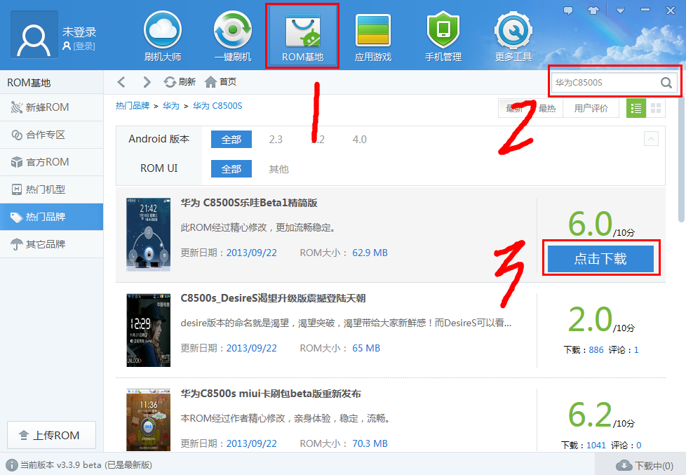Select 全部 for ROM UI
Screen dimensions: 686x475
231,168
